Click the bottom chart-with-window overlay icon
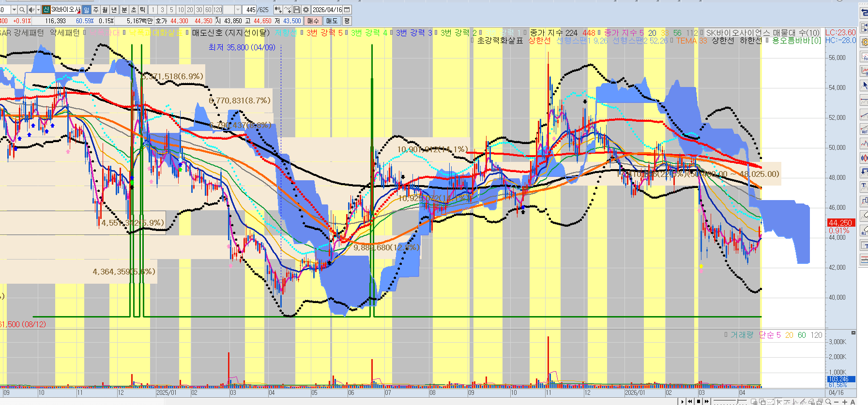 click(x=820, y=402)
